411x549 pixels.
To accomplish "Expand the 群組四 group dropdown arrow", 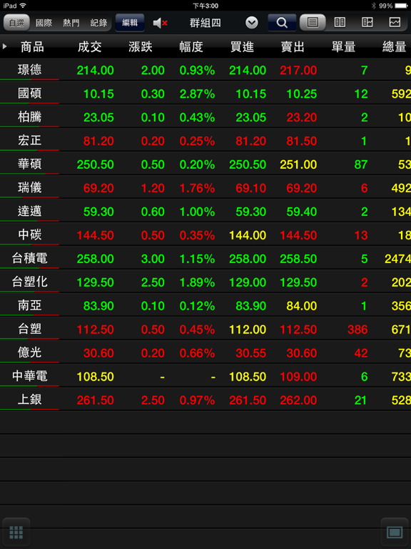I will (x=252, y=23).
